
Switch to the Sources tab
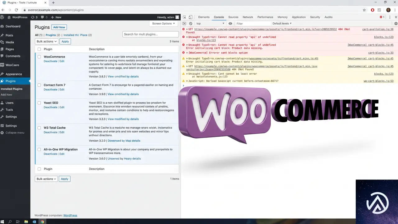click(233, 17)
